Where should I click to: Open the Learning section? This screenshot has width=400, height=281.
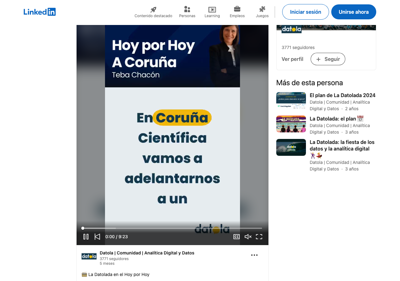(212, 12)
